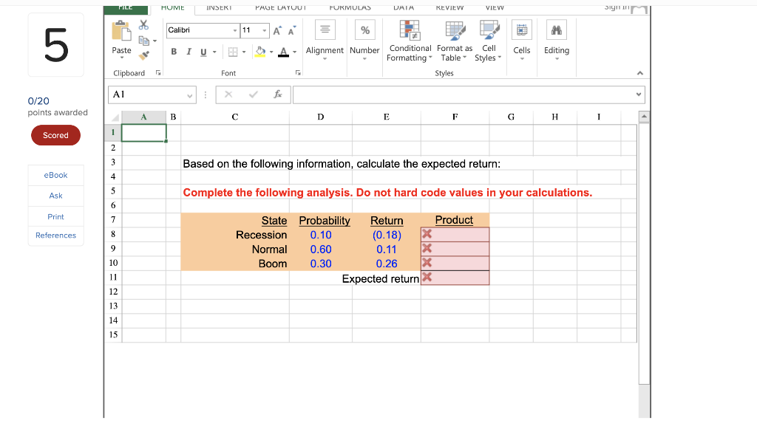Click the Print link in the sidebar
This screenshot has width=757, height=426.
click(55, 215)
